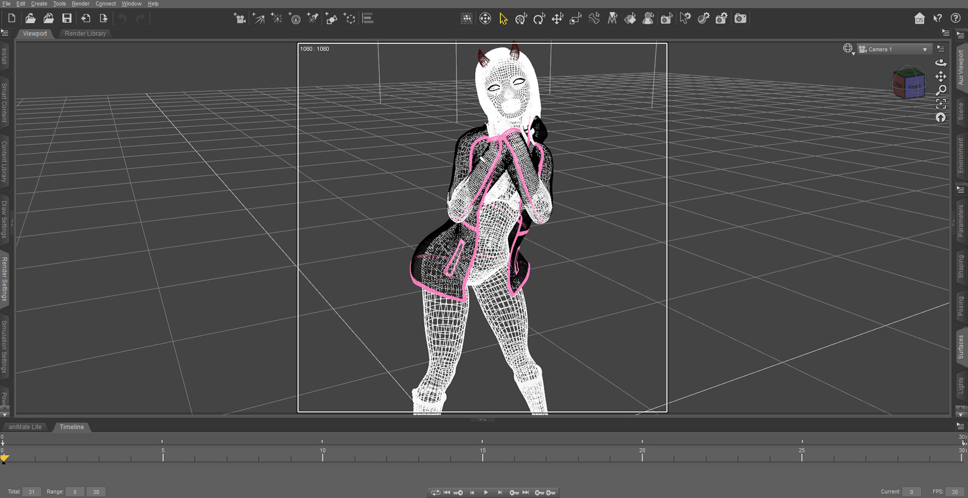Click the Total frames input field

[32, 492]
